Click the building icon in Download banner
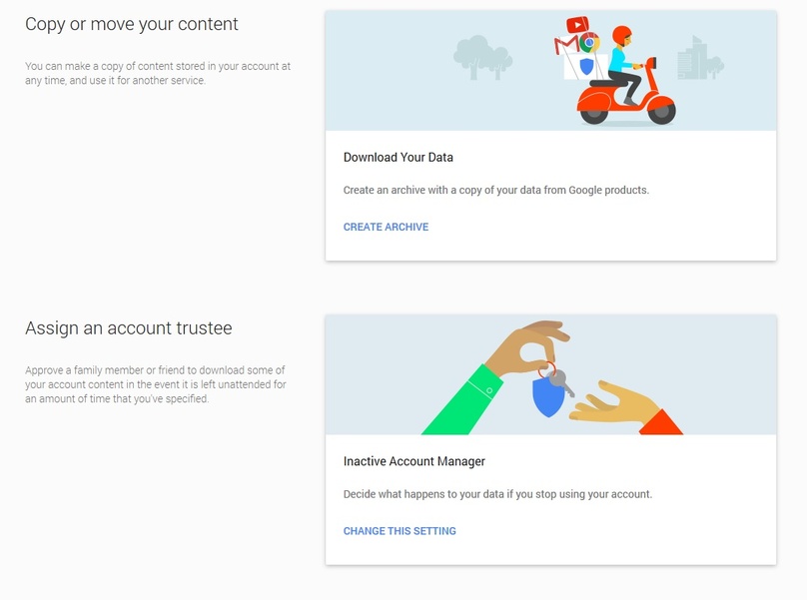807x600 pixels. click(700, 58)
